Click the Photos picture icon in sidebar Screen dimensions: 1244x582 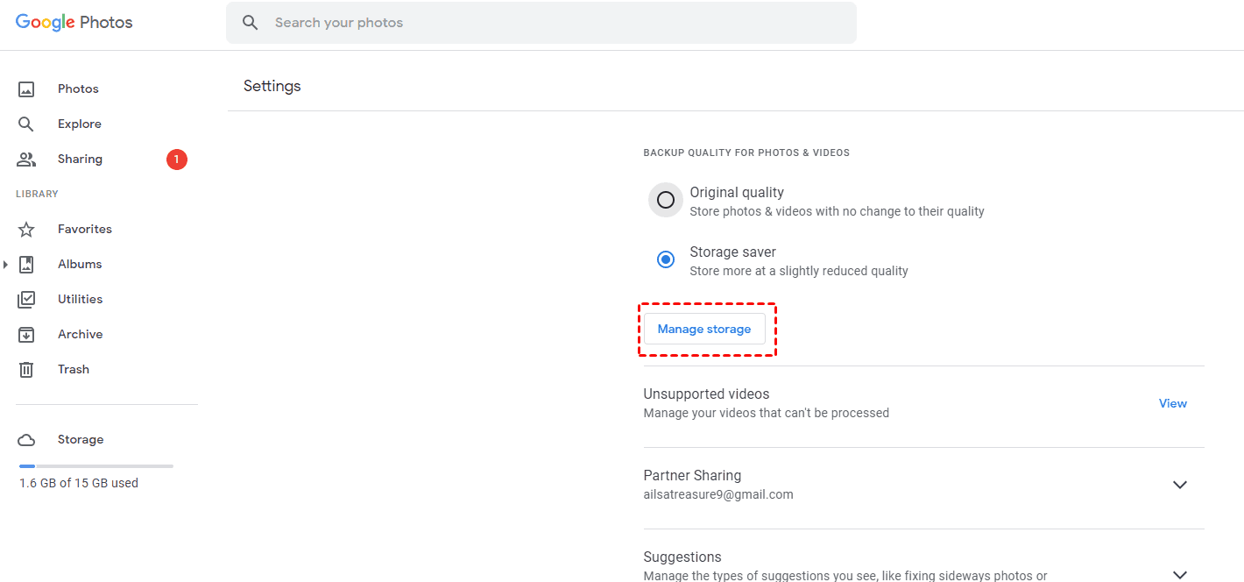pyautogui.click(x=26, y=89)
